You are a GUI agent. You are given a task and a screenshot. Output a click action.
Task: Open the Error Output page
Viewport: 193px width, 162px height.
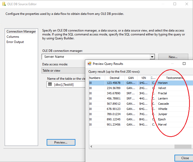coord(15,42)
